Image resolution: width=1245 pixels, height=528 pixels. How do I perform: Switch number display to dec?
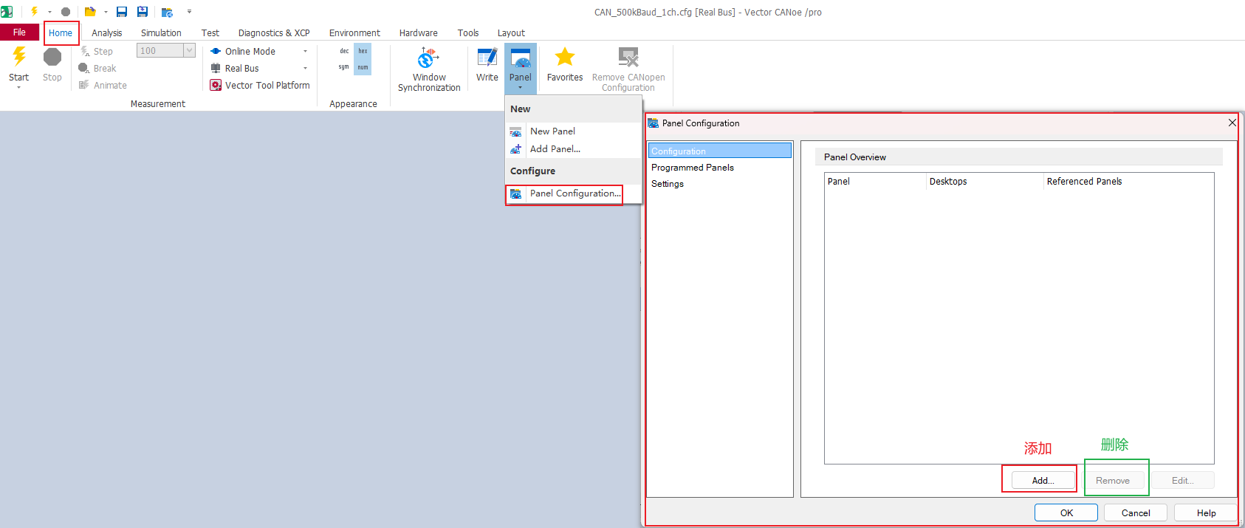click(344, 51)
